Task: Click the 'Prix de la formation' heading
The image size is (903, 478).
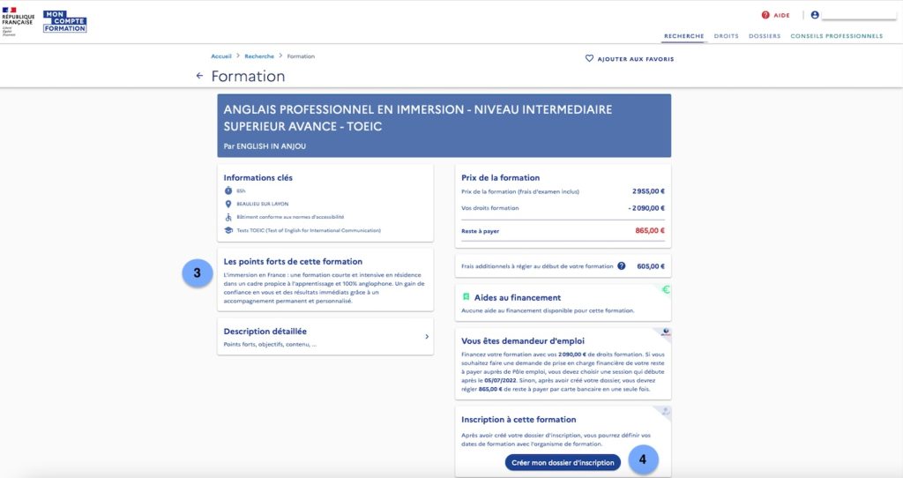Action: (501, 178)
